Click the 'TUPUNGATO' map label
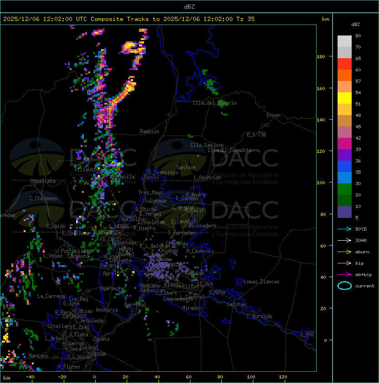This screenshot has height=383, width=379. point(74,316)
